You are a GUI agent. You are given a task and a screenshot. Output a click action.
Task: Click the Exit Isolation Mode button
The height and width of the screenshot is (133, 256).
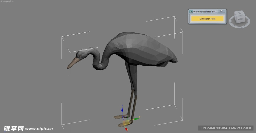click(x=207, y=19)
